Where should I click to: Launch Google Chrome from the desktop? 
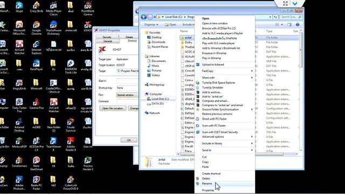point(36,27)
